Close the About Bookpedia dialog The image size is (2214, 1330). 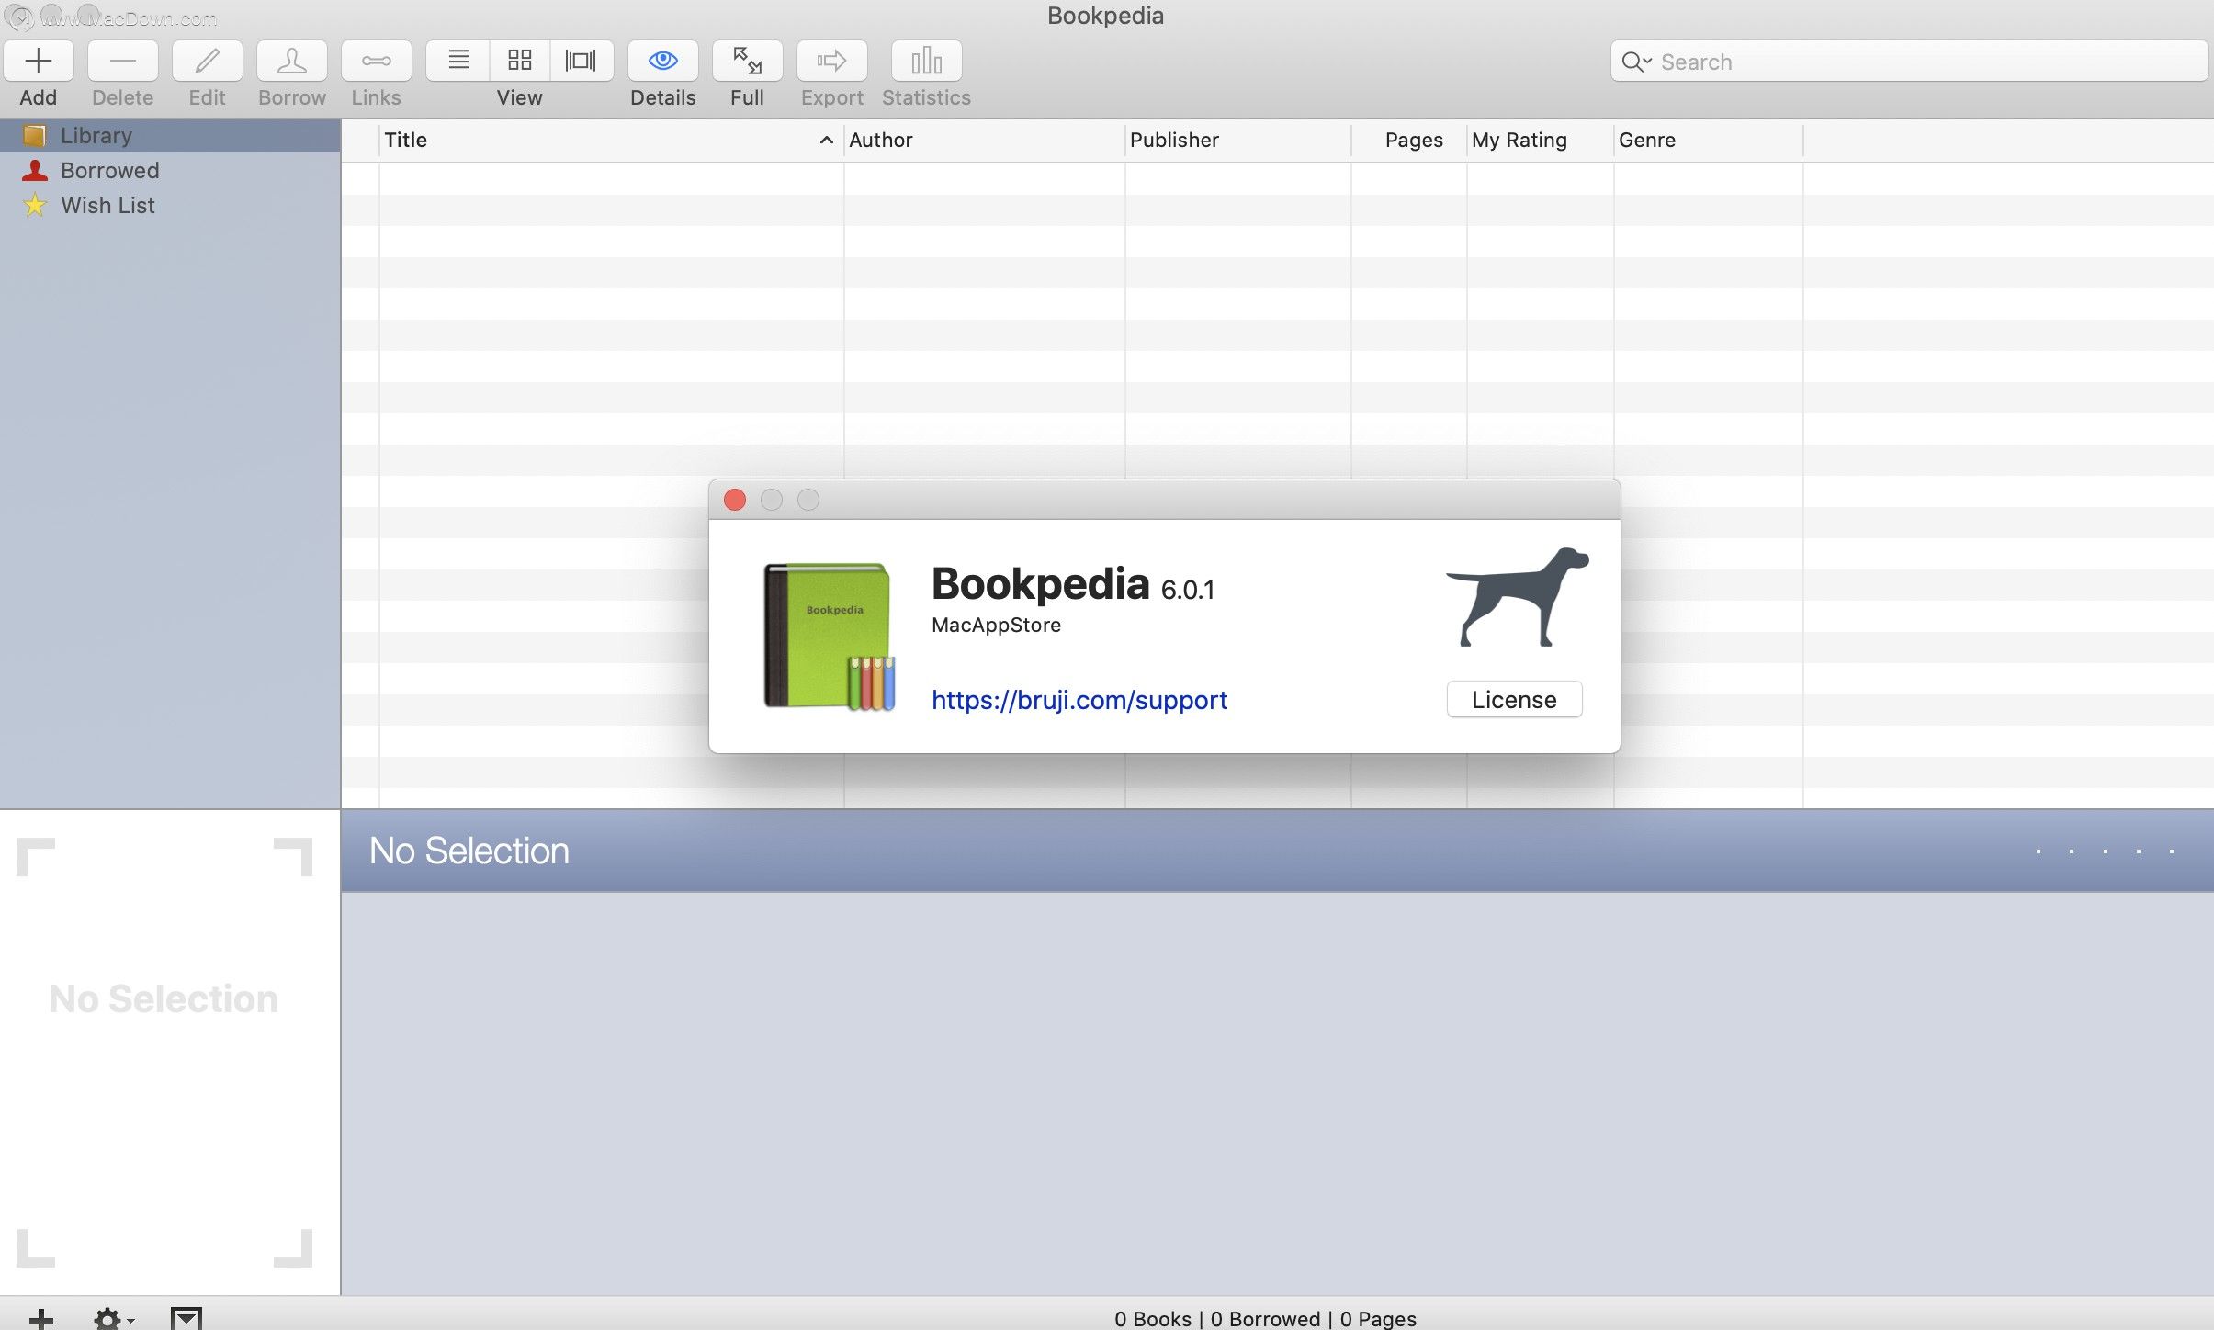(x=735, y=500)
